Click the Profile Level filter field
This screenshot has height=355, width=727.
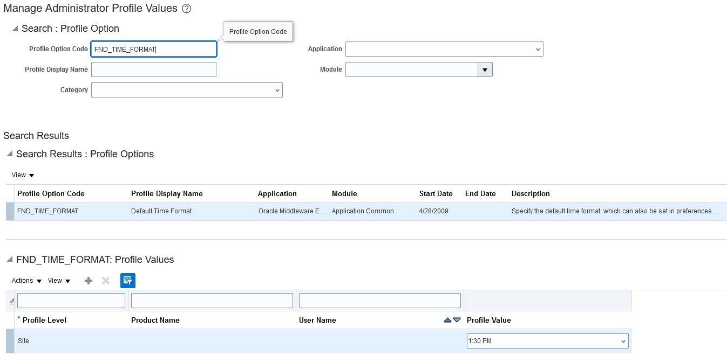tap(71, 301)
